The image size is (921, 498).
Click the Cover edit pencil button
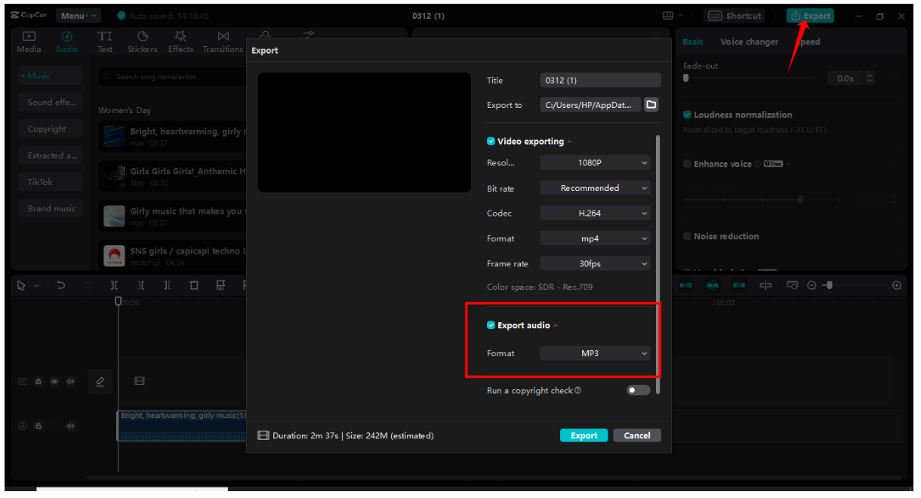tap(100, 382)
